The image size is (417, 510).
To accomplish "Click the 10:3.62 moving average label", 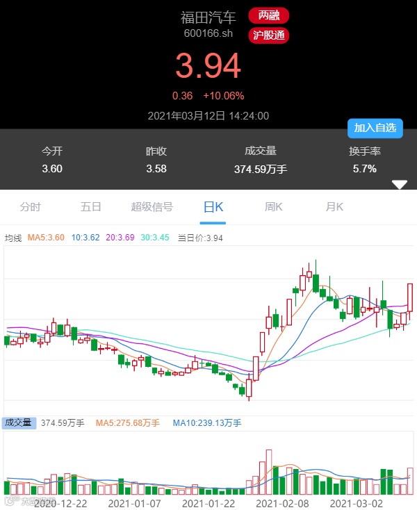I will [85, 238].
